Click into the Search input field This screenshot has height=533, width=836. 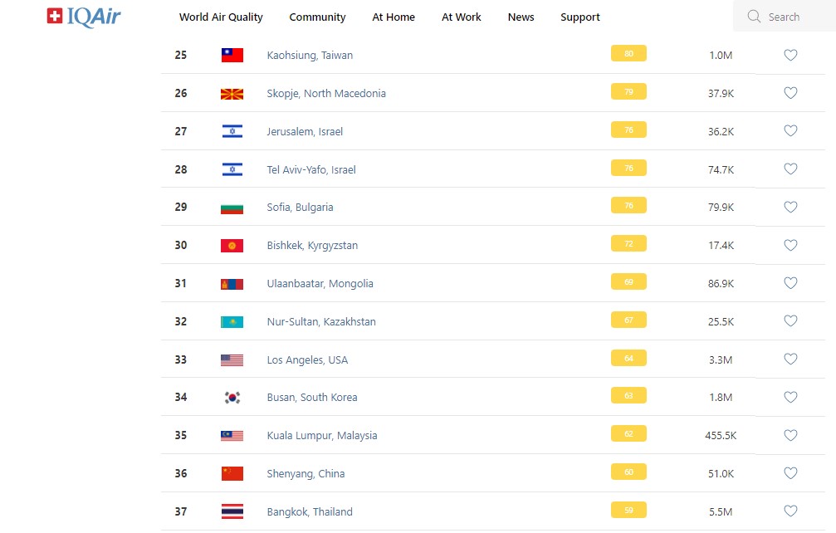793,17
